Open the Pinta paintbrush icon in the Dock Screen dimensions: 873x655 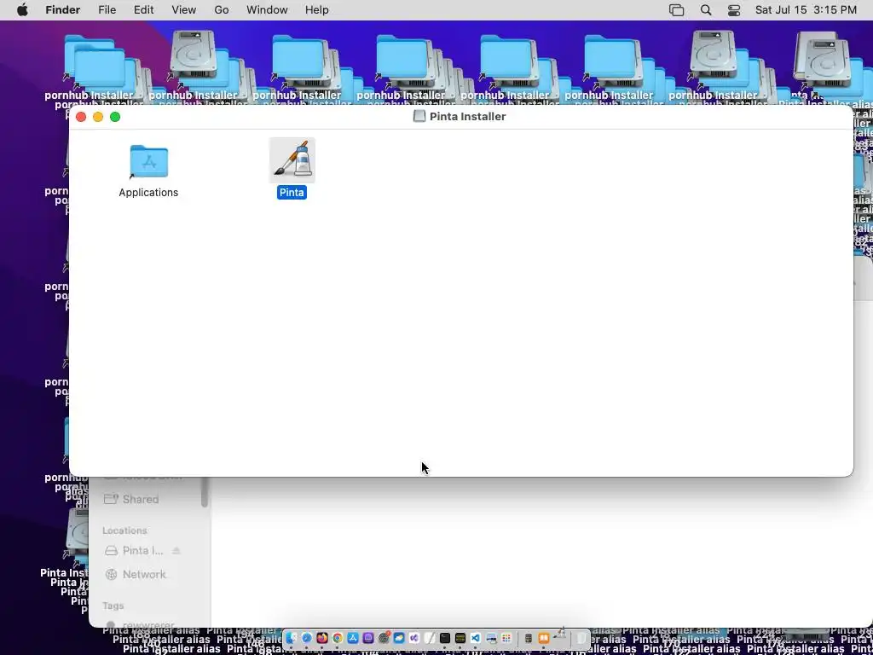point(560,634)
